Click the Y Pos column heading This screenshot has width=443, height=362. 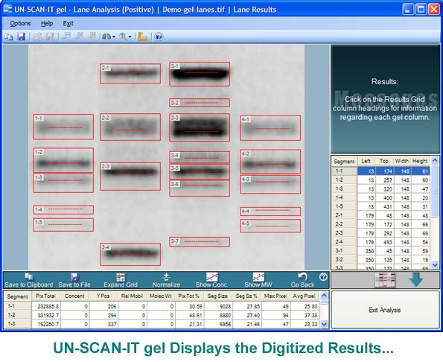pyautogui.click(x=103, y=296)
